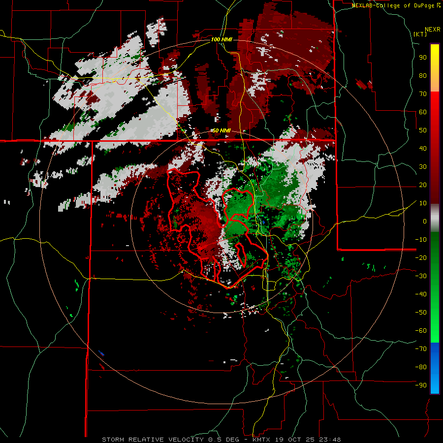Click the [KT] units label

[x=420, y=34]
